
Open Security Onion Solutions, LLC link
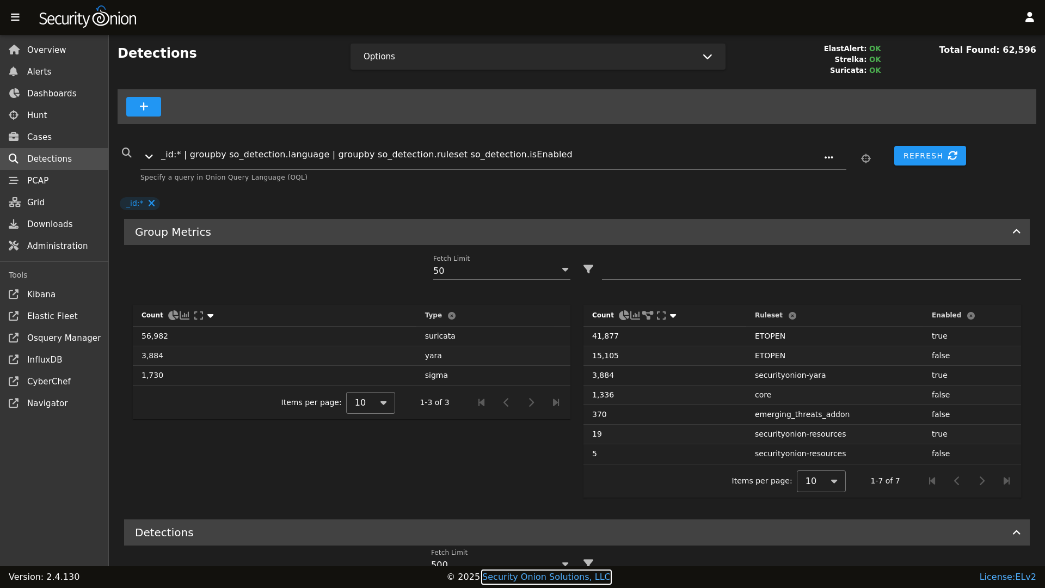click(546, 577)
